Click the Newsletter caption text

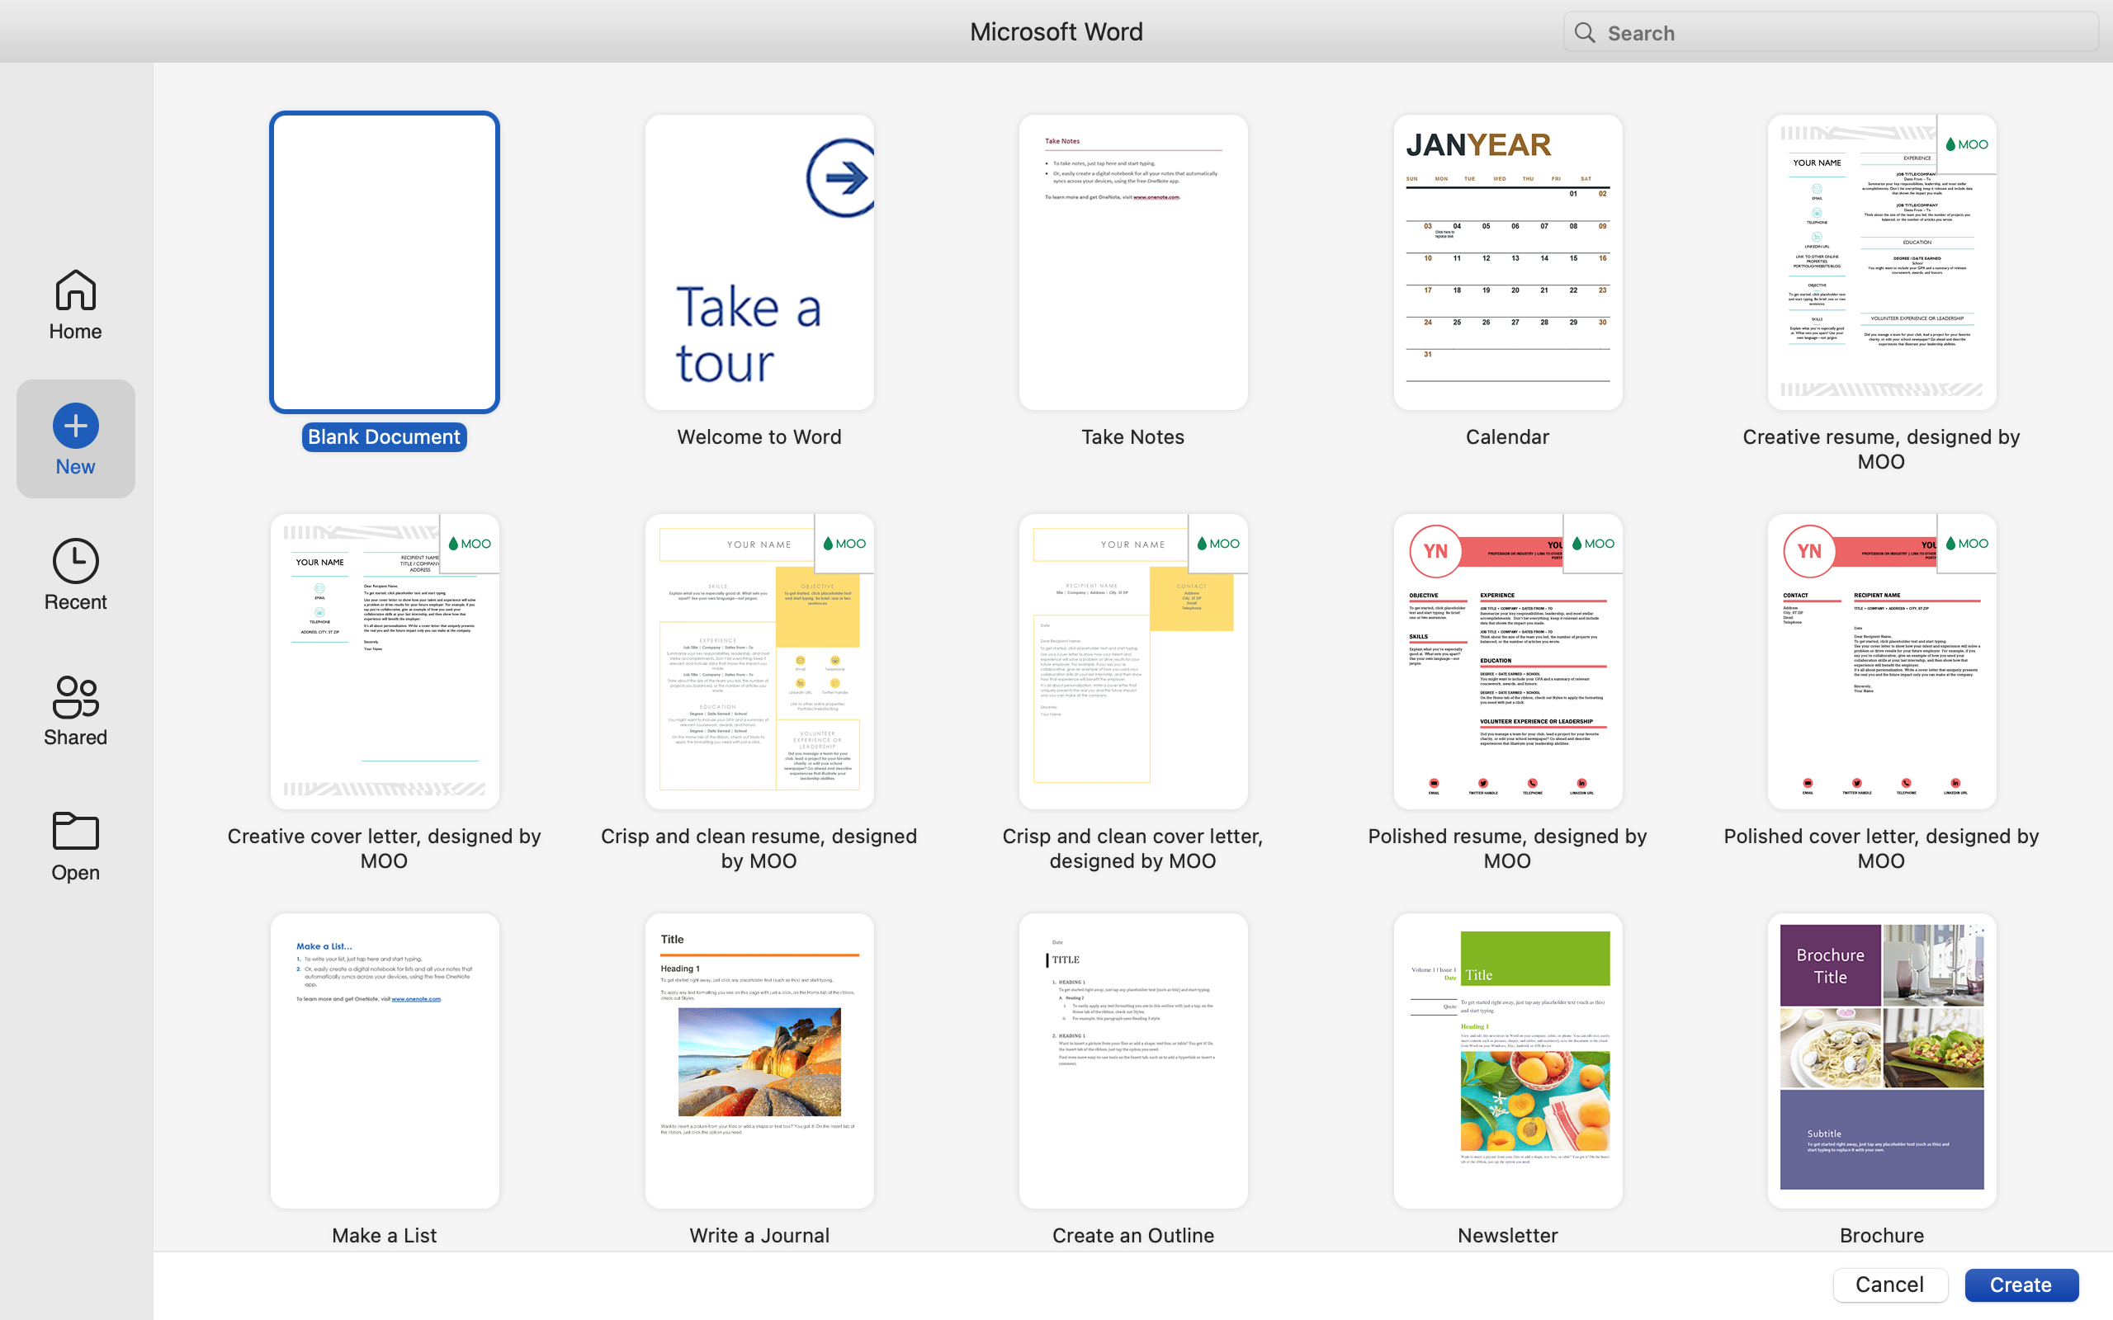coord(1507,1235)
